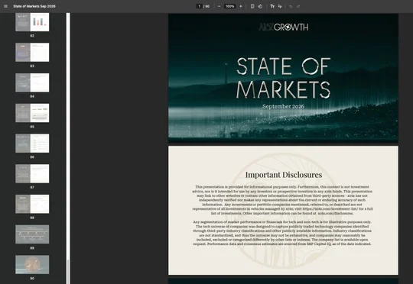Click the 'September 2026' cover text
This screenshot has width=413, height=284.
click(x=284, y=107)
